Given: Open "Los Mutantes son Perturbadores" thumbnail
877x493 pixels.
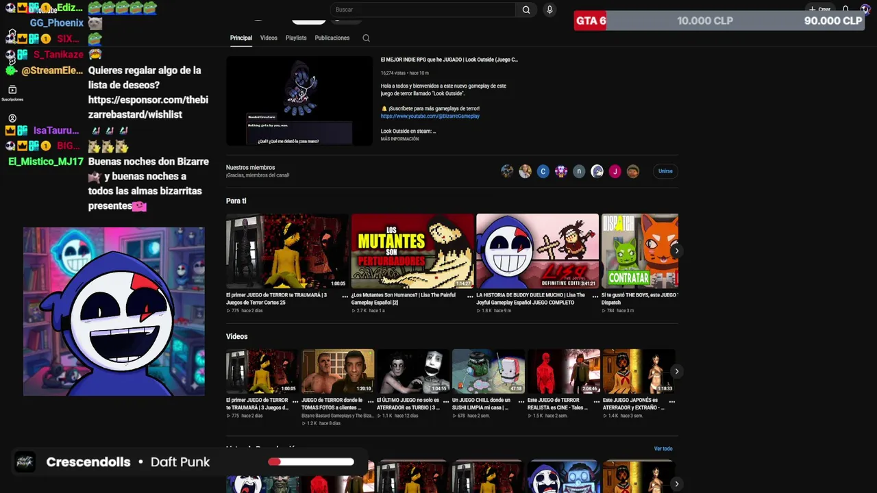Looking at the screenshot, I should [412, 251].
